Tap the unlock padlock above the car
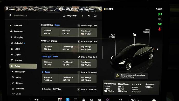This screenshot has height=101, width=179. click(x=134, y=35)
